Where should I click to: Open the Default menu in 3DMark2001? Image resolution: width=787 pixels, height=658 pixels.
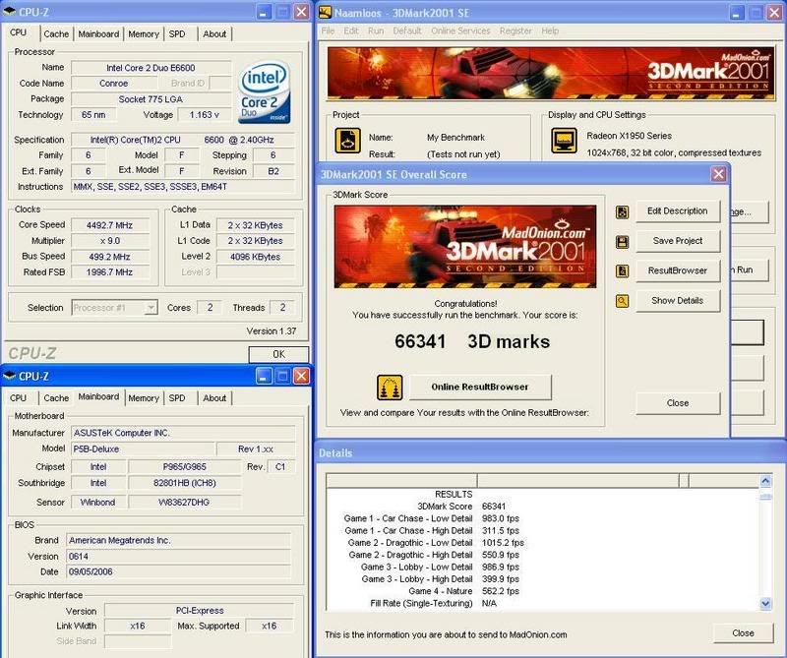pyautogui.click(x=407, y=30)
